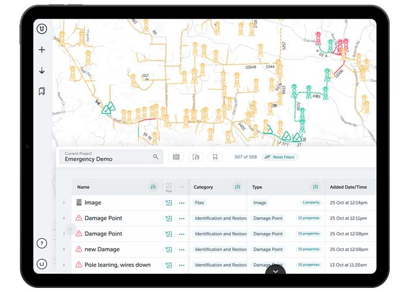
Task: Open 15 properties badge for new Damage
Action: (309, 249)
